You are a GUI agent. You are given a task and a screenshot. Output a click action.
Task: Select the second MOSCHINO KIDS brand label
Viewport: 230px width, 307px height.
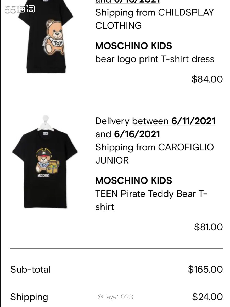[x=133, y=180]
